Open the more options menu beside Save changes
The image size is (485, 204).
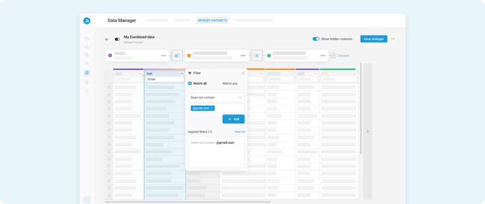(393, 39)
